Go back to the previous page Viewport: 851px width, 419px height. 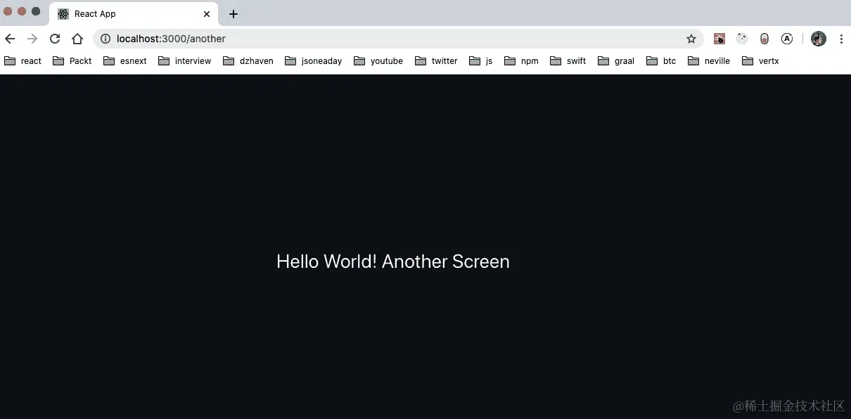[10, 39]
